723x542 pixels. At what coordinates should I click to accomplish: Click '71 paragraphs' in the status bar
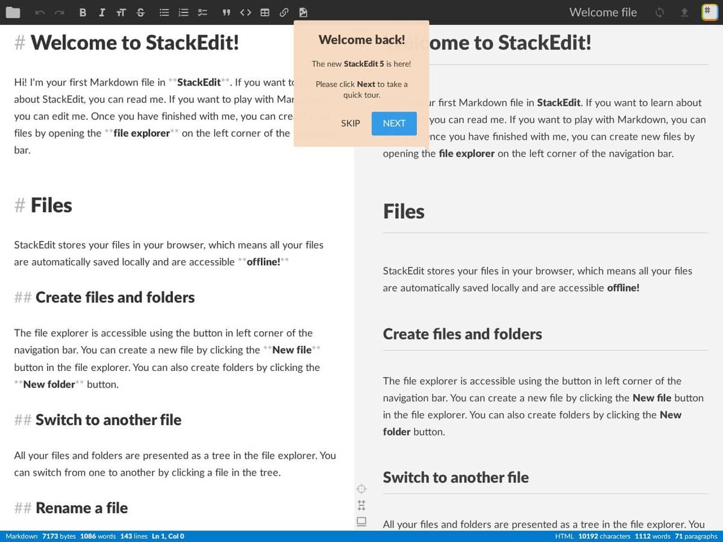point(696,536)
